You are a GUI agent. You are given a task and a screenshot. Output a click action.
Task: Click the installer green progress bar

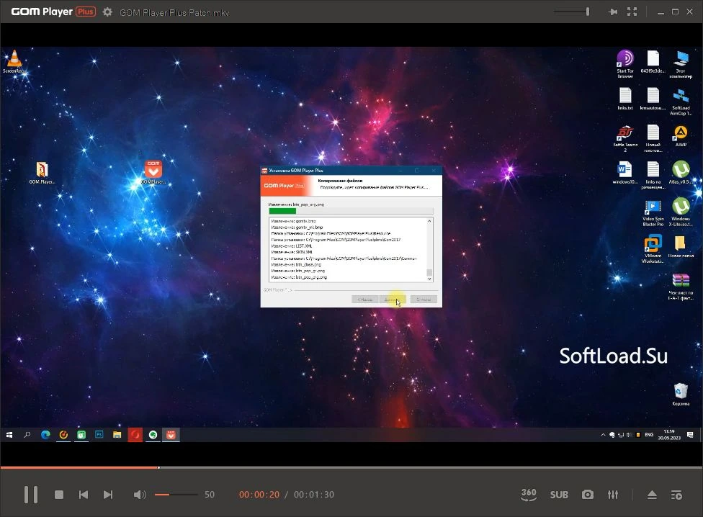pyautogui.click(x=351, y=211)
